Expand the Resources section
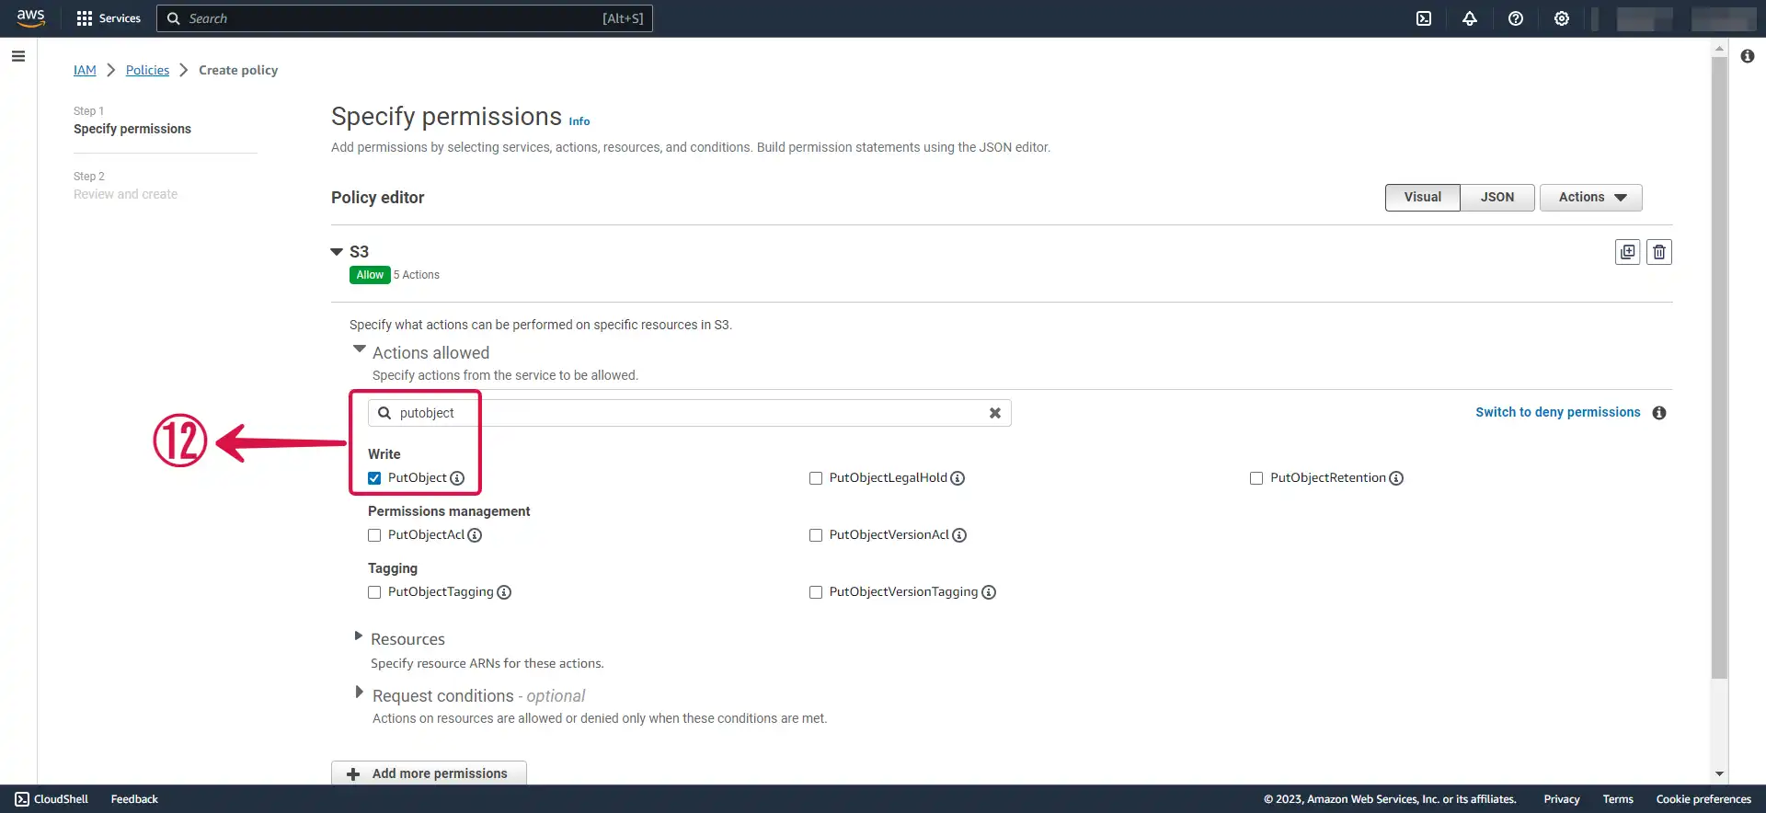The width and height of the screenshot is (1766, 813). 359,636
